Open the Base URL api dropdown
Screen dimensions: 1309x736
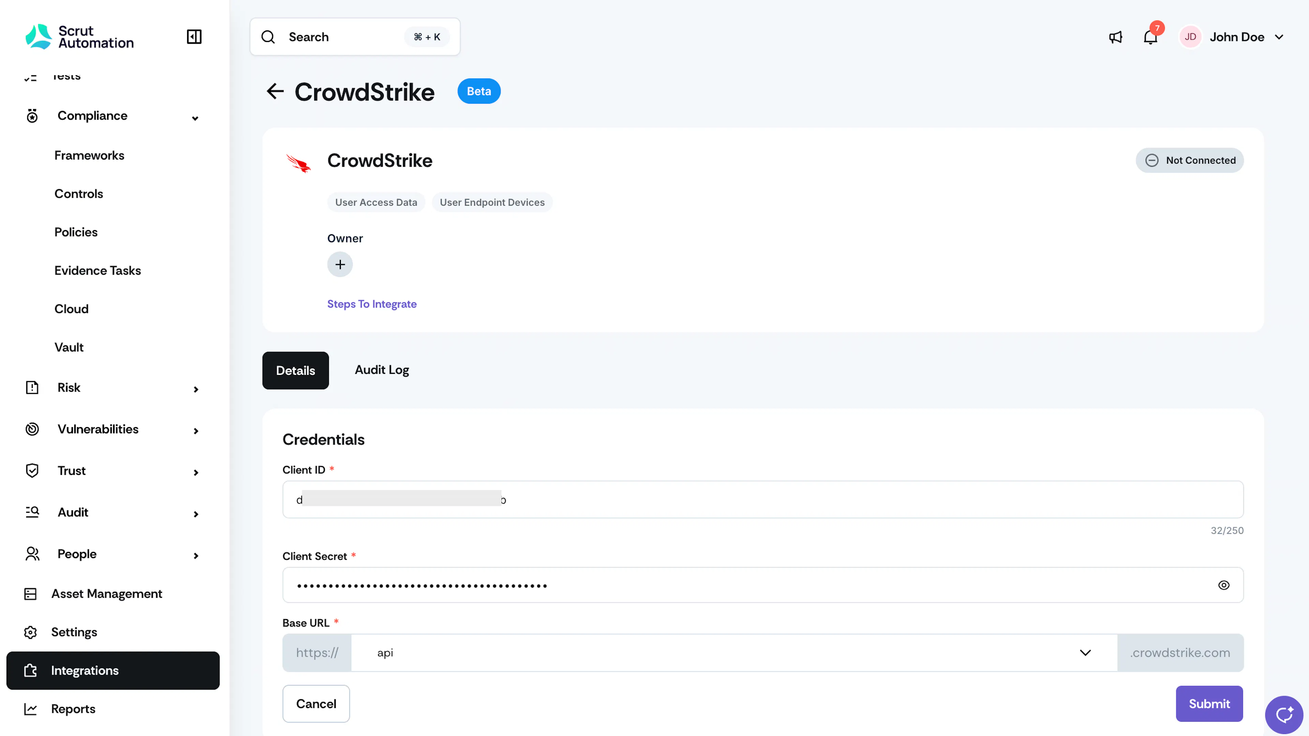(734, 652)
